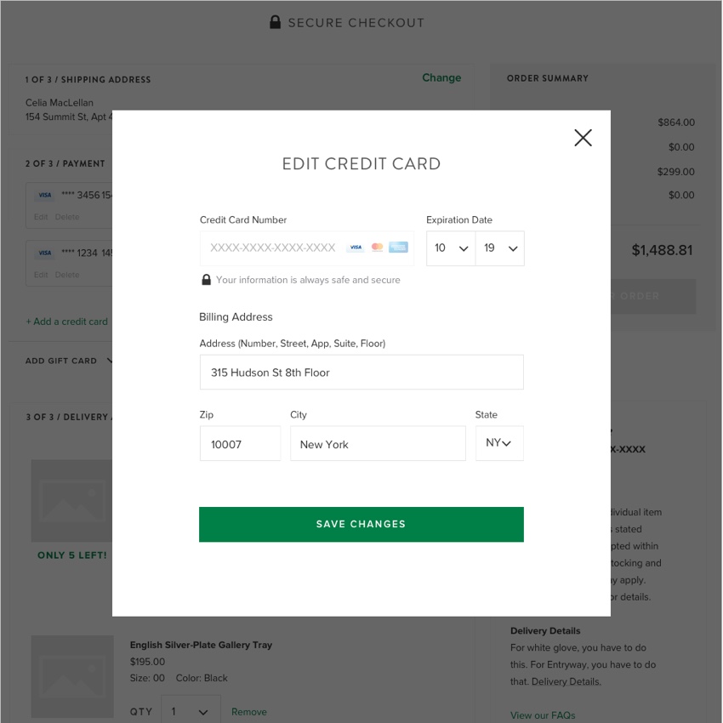This screenshot has width=723, height=723.
Task: Click Visa icon of card ending 3456
Action: (45, 195)
